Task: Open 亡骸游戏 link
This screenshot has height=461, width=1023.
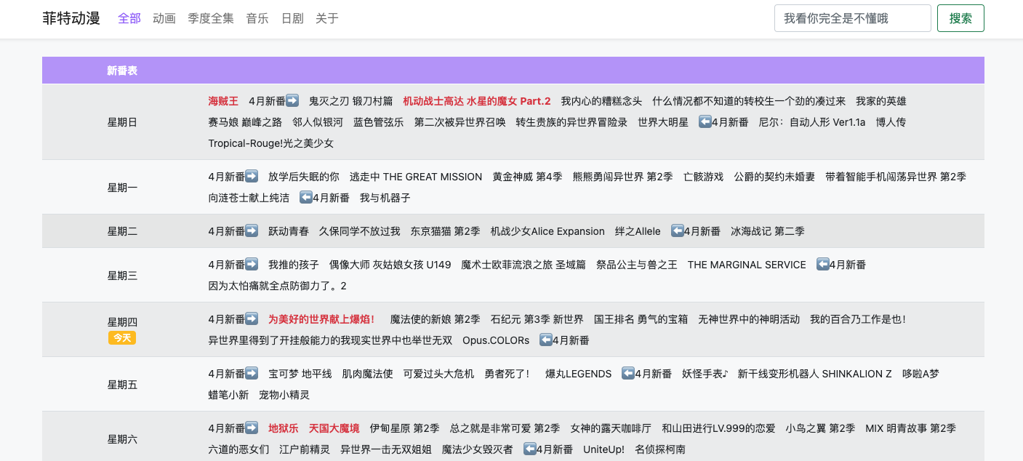Action: point(703,177)
